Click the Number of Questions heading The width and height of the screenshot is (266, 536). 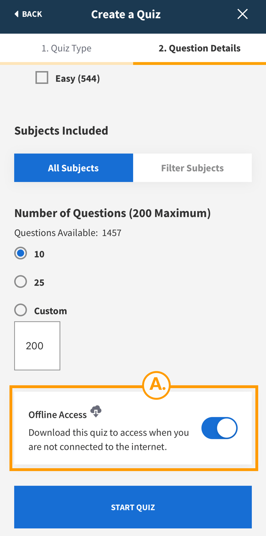tap(112, 213)
